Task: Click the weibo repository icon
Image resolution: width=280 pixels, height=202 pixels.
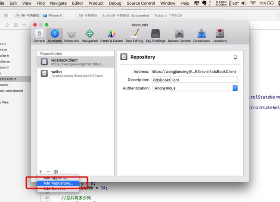Action: (44, 73)
